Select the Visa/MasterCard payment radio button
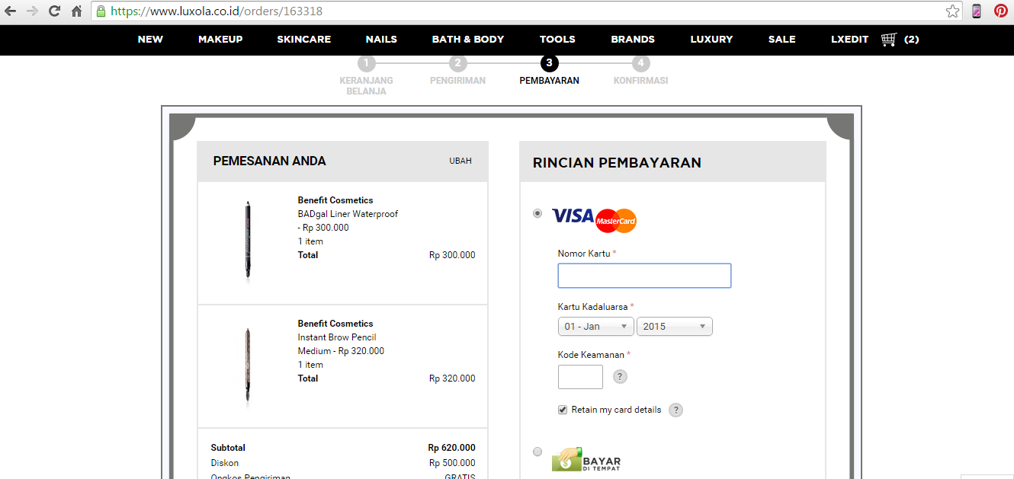Image resolution: width=1014 pixels, height=479 pixels. pyautogui.click(x=537, y=214)
